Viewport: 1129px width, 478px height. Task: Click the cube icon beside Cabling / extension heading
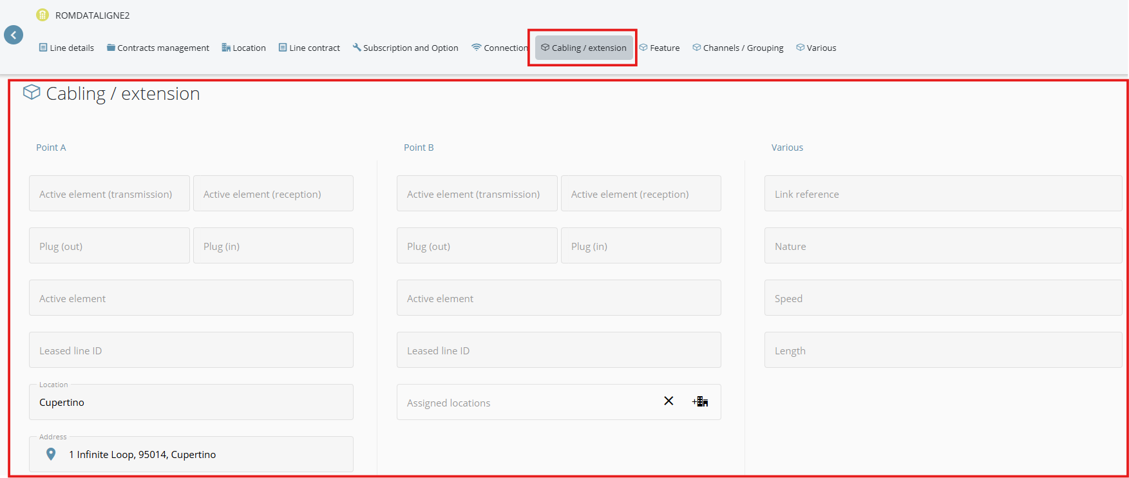point(32,93)
